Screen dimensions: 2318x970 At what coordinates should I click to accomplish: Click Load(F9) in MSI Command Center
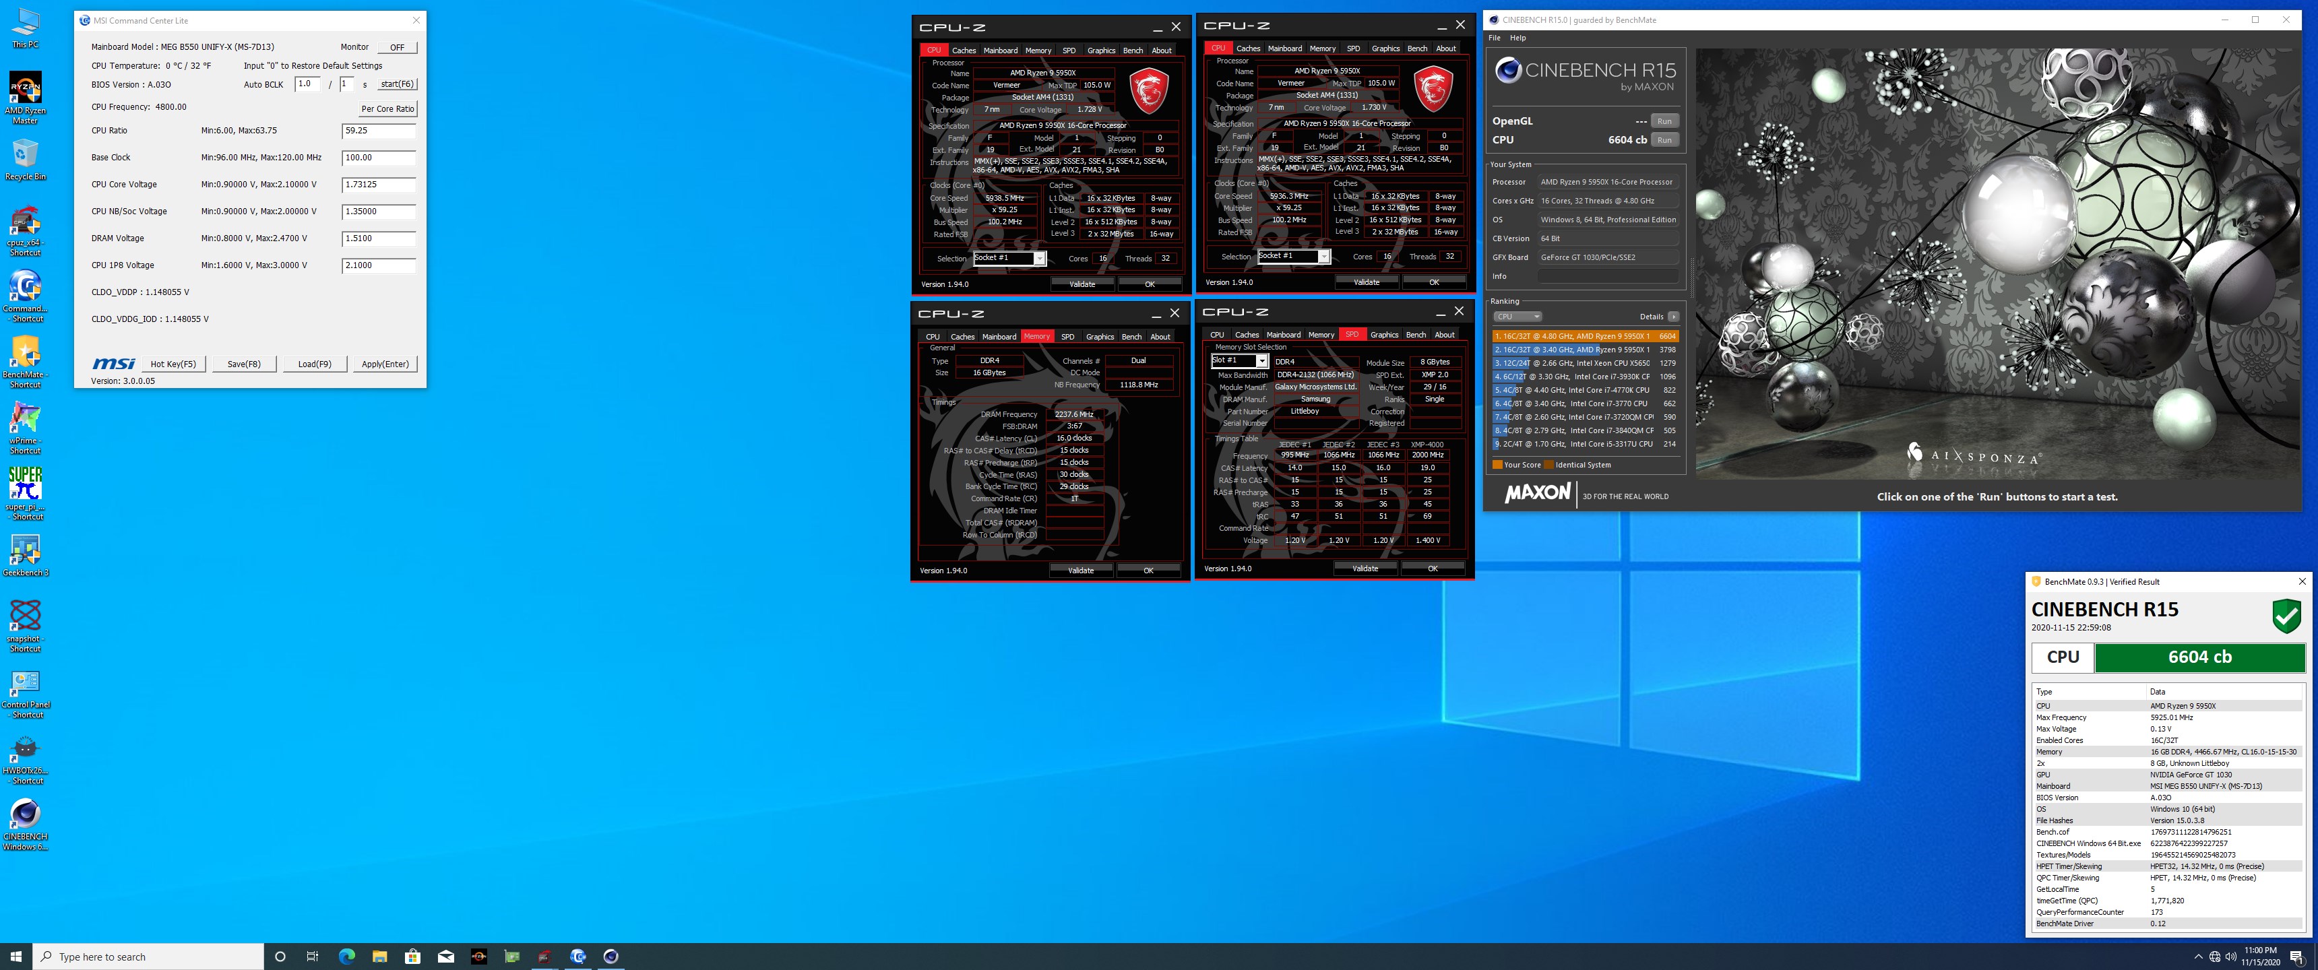click(315, 364)
